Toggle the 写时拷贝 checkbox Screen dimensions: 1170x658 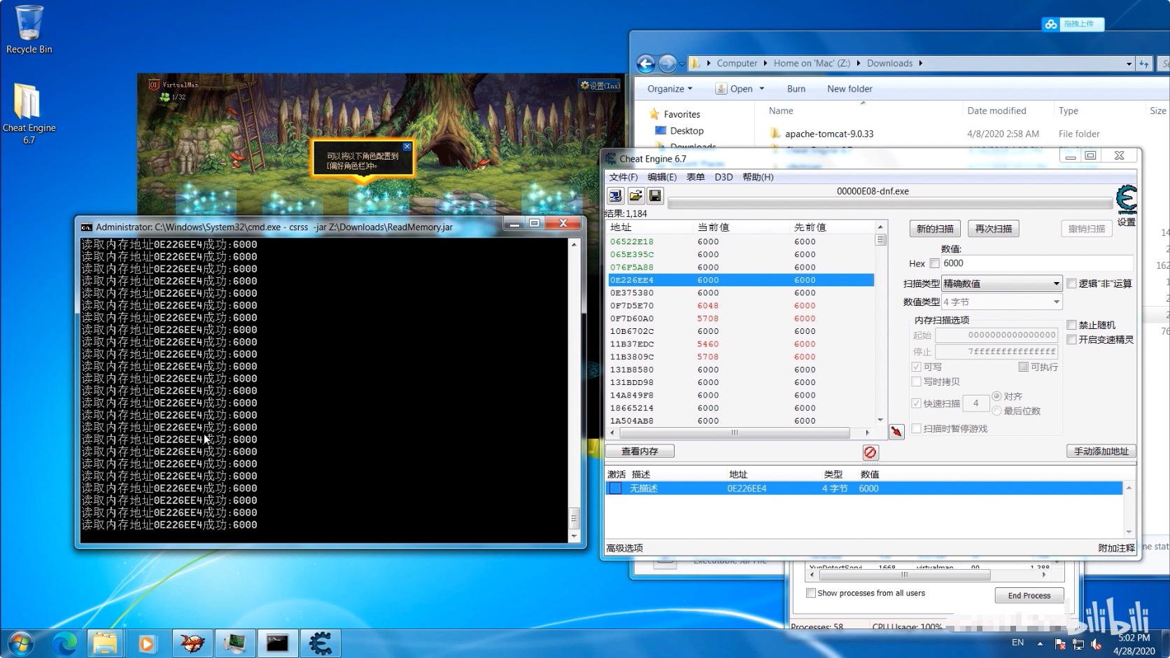(x=916, y=381)
